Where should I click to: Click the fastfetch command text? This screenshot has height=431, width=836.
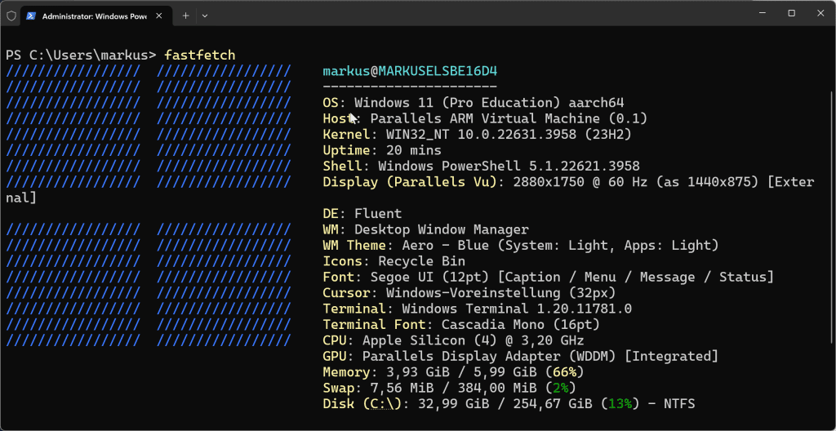(x=200, y=55)
